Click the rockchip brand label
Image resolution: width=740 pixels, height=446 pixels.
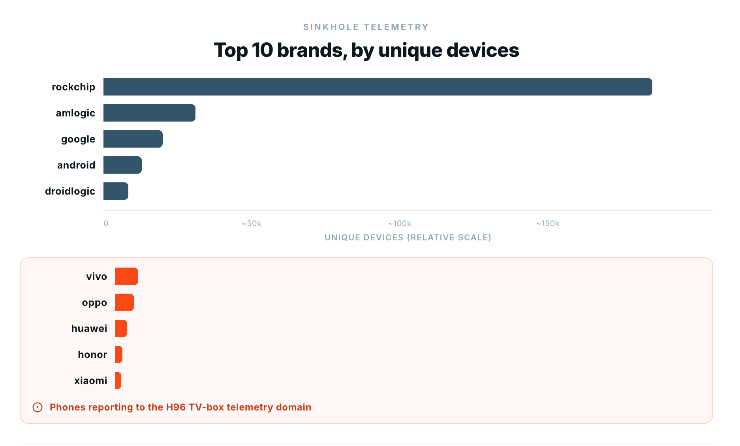click(73, 87)
